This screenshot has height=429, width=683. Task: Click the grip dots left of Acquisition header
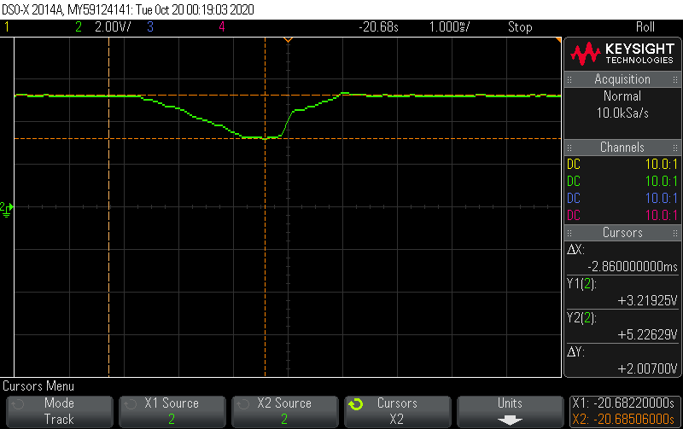(569, 79)
